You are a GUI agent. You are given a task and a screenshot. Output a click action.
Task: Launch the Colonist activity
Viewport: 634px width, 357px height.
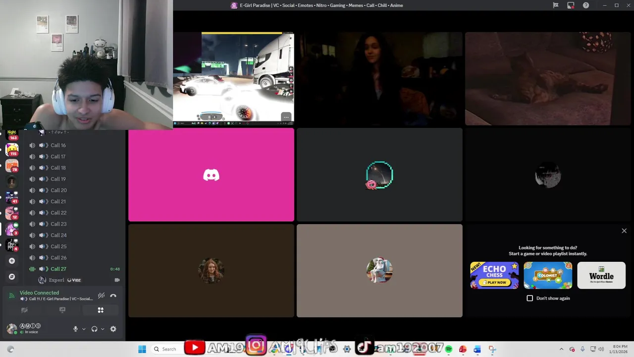pyautogui.click(x=548, y=275)
